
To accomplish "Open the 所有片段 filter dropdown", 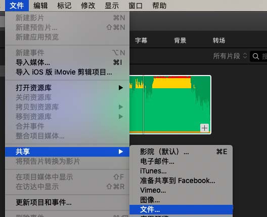I will (230, 56).
